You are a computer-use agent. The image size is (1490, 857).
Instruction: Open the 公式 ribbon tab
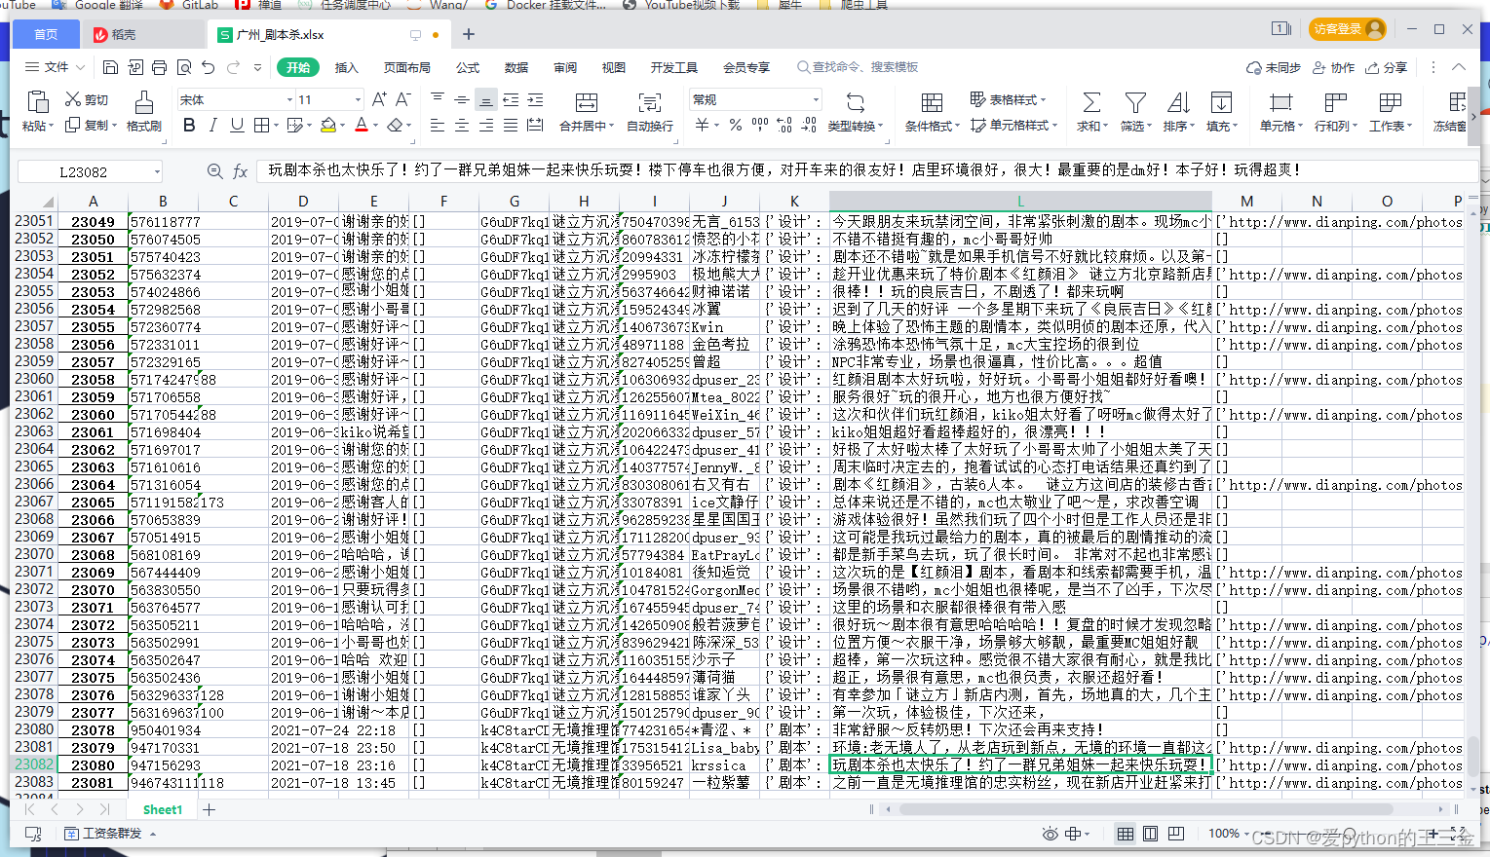click(x=468, y=67)
